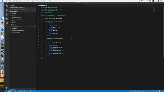Viewport: 164px width, 92px height.
Task: Expand the PlayServicesResolver folder
Action: 18,19
